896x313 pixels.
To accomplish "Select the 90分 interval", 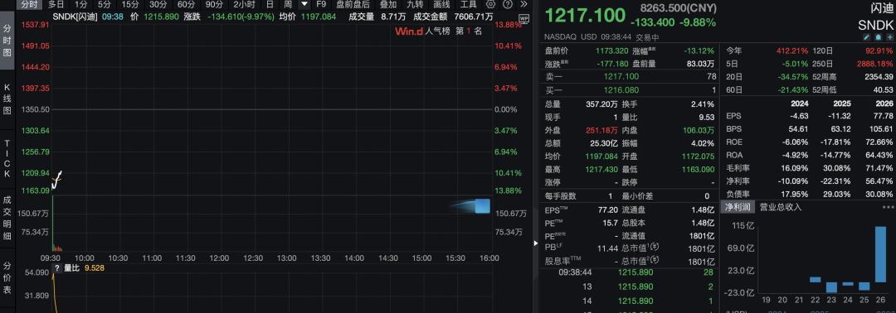I will [x=214, y=4].
